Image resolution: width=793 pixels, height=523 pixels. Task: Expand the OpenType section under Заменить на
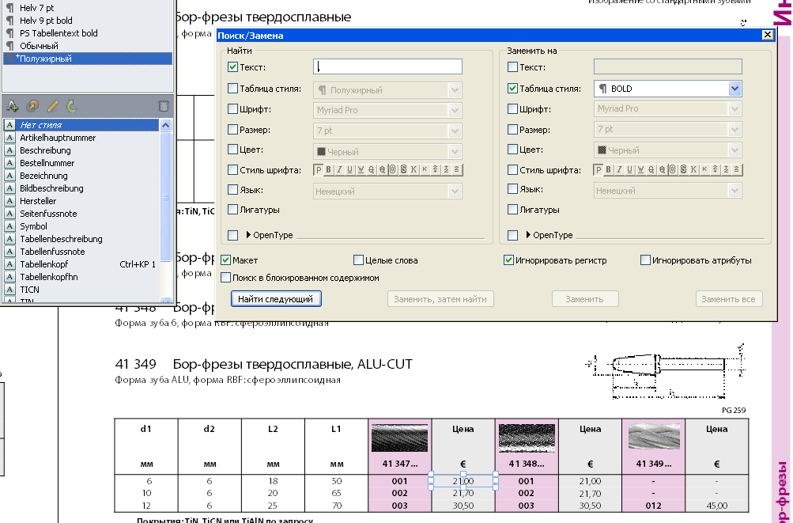528,235
